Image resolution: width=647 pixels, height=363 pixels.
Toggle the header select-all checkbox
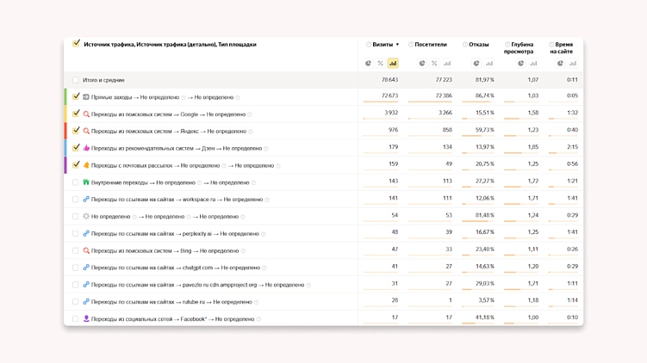[76, 44]
